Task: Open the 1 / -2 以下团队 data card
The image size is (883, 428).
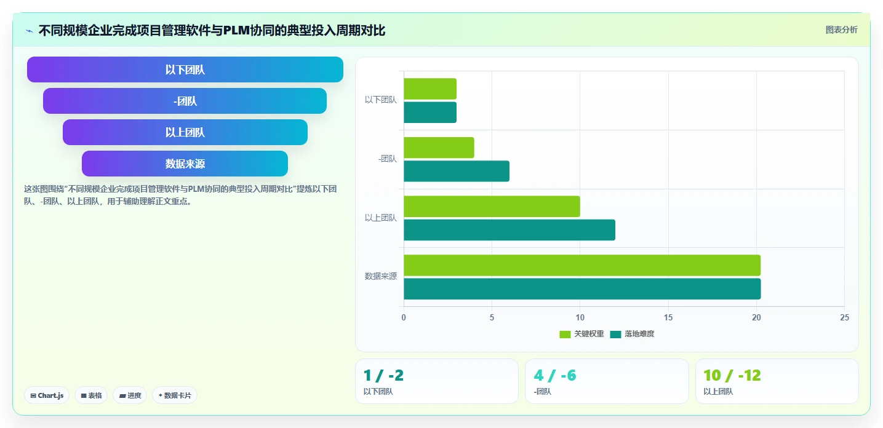Action: click(x=437, y=381)
